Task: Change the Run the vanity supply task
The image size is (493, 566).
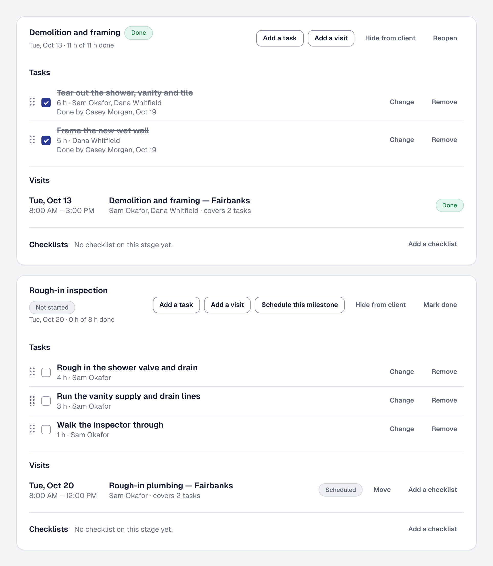Action: (402, 400)
